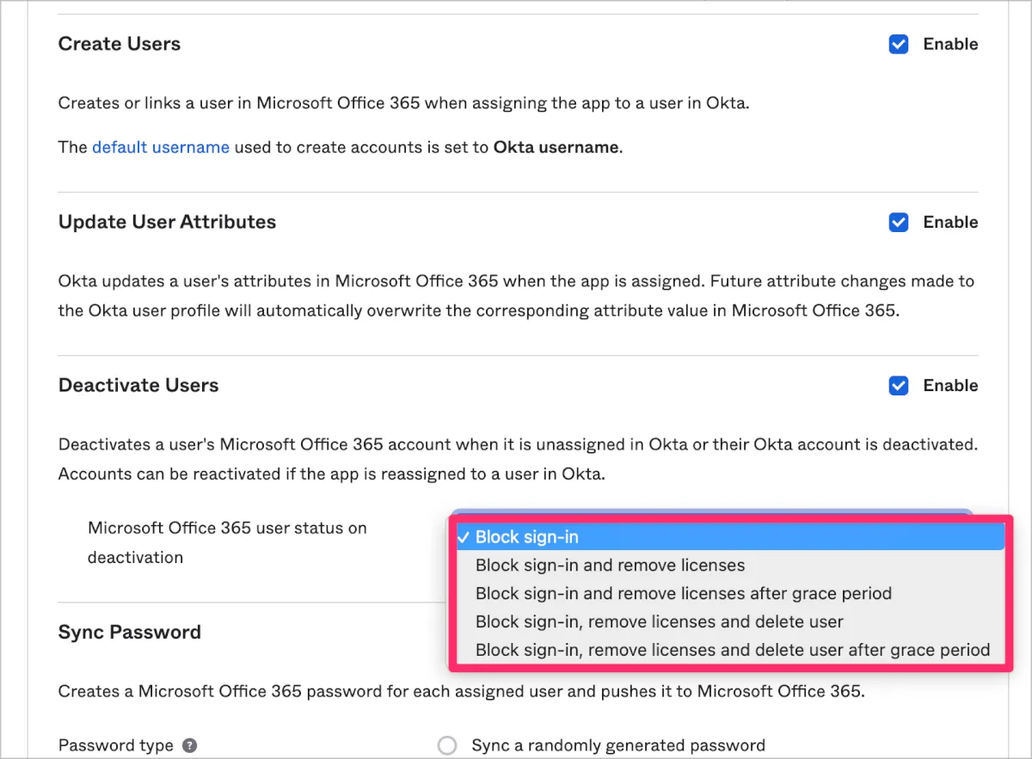The image size is (1032, 759).
Task: Click the Password type help icon
Action: tap(190, 745)
